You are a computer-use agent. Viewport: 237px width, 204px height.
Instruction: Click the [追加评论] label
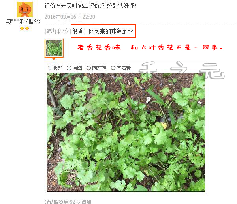58,32
